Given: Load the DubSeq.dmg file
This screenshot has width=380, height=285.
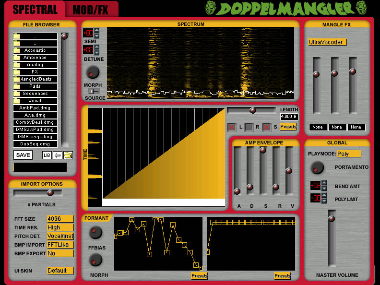Looking at the screenshot, I should pos(35,144).
